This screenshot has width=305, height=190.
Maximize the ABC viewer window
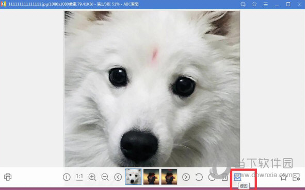click(x=288, y=4)
